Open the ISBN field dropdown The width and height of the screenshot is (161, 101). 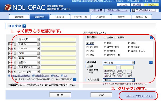click(x=29, y=53)
